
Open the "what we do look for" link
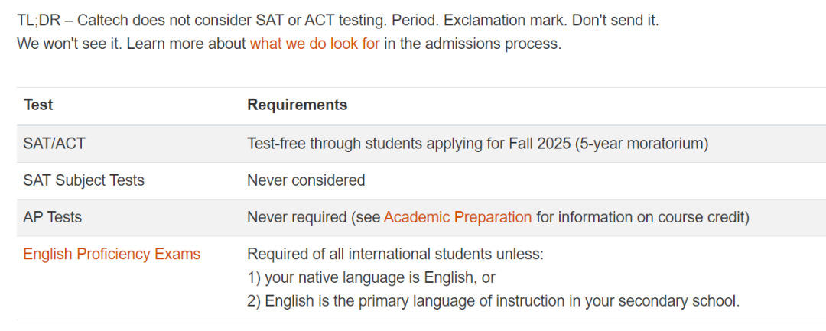pyautogui.click(x=314, y=44)
